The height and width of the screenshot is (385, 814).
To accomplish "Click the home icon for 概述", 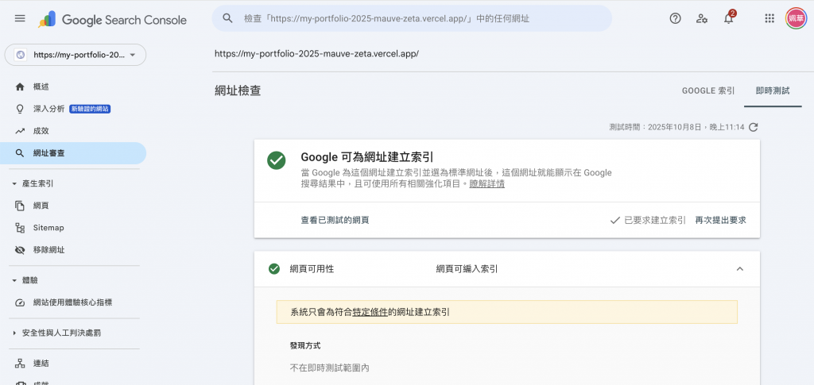I will (x=20, y=87).
